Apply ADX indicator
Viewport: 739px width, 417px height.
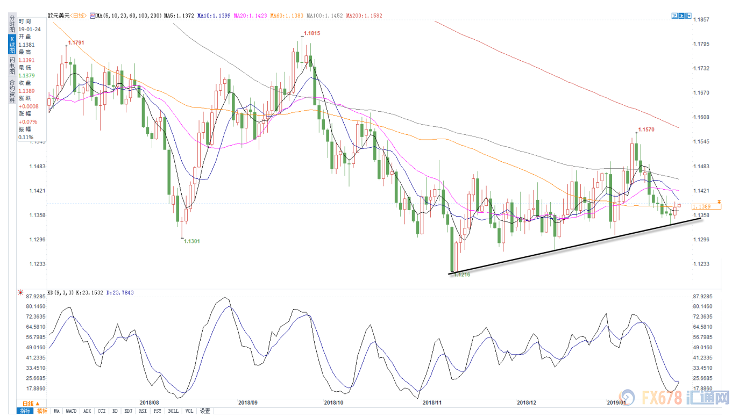(x=87, y=411)
